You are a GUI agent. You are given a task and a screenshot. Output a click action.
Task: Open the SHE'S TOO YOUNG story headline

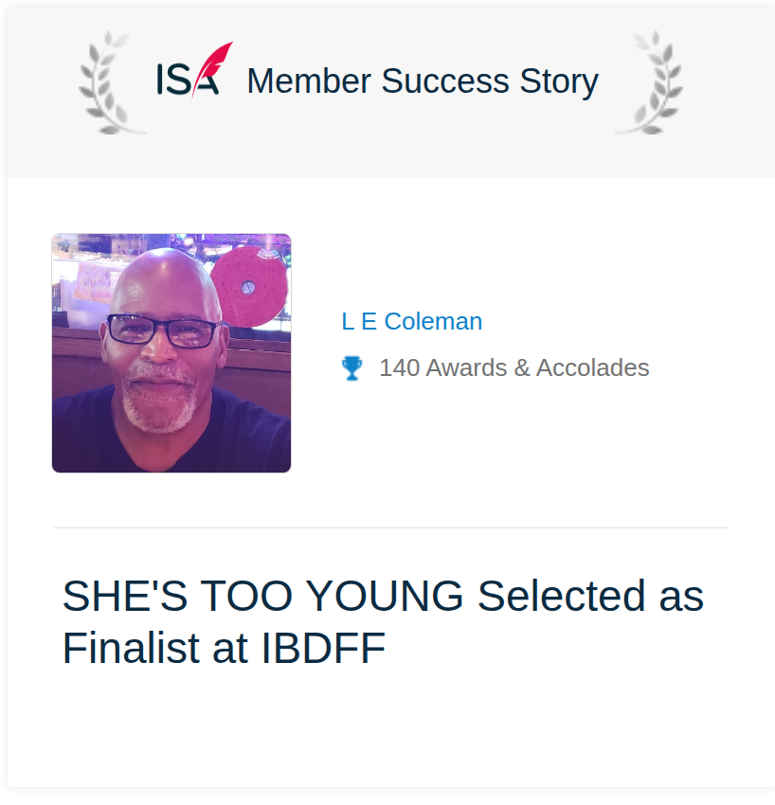tap(383, 621)
